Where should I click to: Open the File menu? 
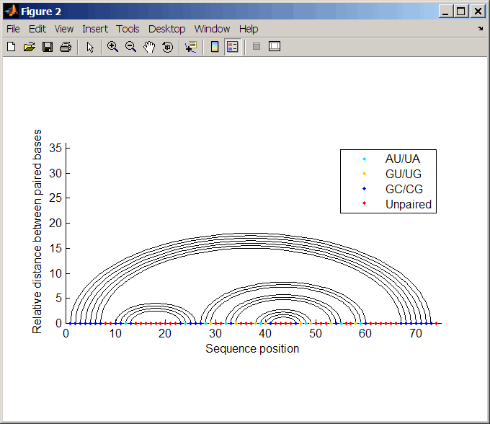tap(13, 29)
